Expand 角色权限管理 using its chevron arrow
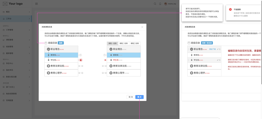The image size is (262, 119). [x=29, y=94]
